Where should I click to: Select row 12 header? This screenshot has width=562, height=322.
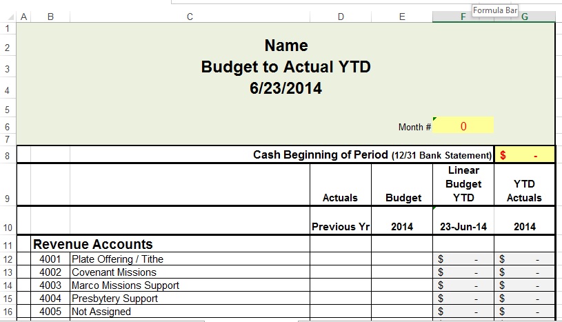[8, 259]
